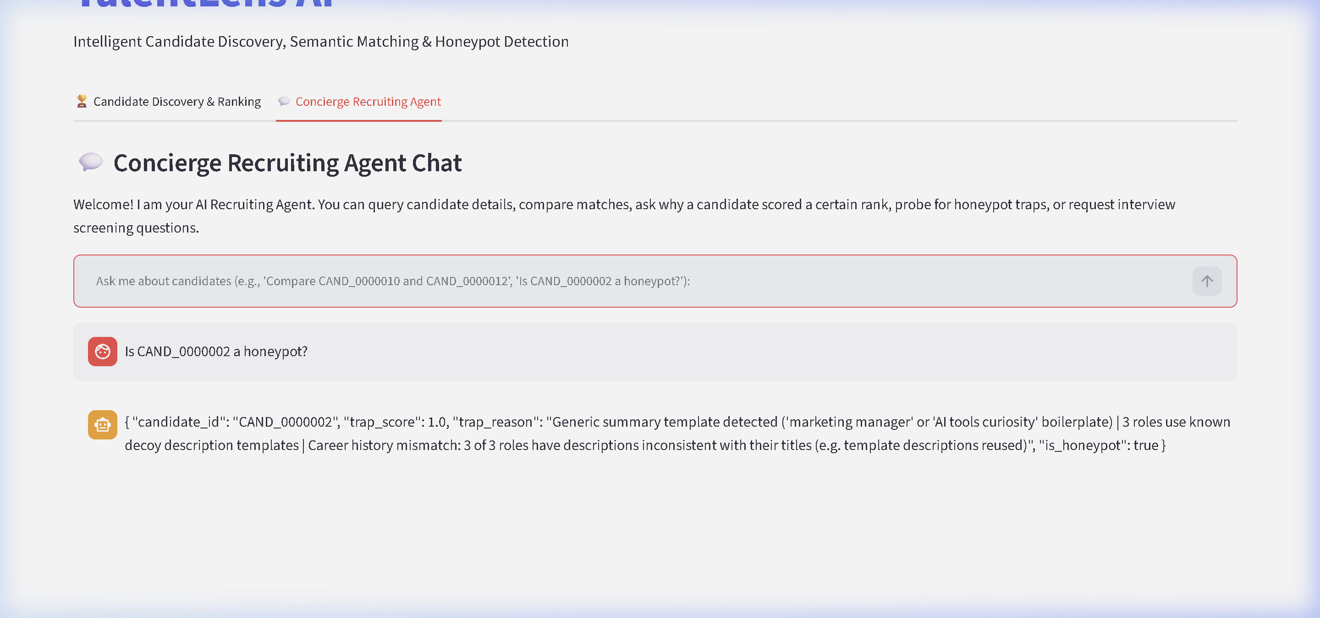This screenshot has height=618, width=1320.
Task: Click the user avatar icon
Action: 103,352
